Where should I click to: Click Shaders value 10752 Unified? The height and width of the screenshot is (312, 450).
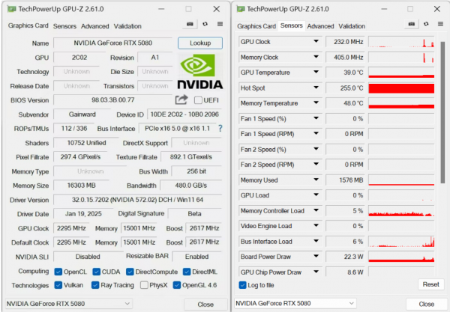[x=86, y=143]
